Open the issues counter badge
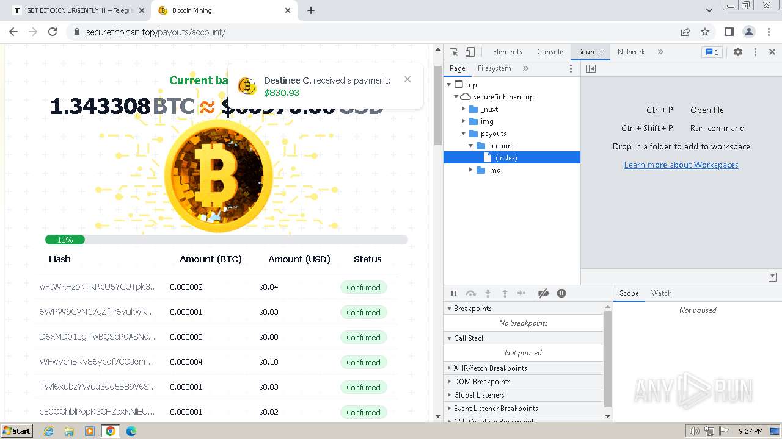This screenshot has height=439, width=782. [x=712, y=52]
